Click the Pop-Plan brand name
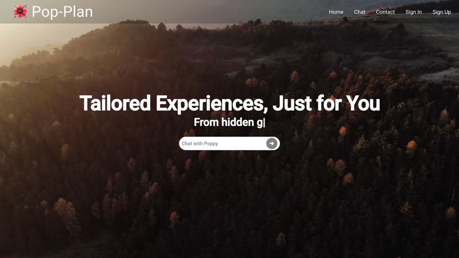This screenshot has height=258, width=459. point(63,12)
